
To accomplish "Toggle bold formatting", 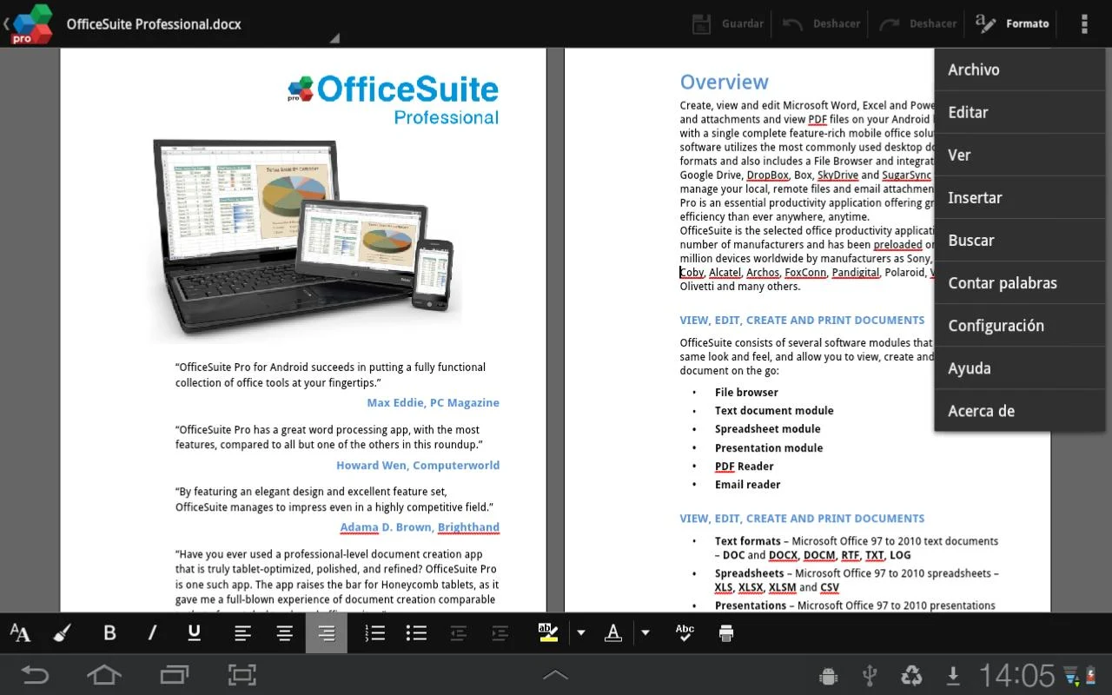I will pyautogui.click(x=109, y=633).
